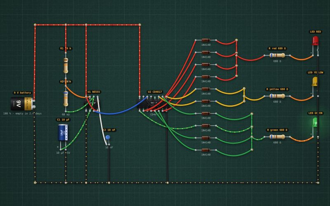This screenshot has width=330, height=206.
Task: Click the R1 10 k label
Action: pos(66,49)
